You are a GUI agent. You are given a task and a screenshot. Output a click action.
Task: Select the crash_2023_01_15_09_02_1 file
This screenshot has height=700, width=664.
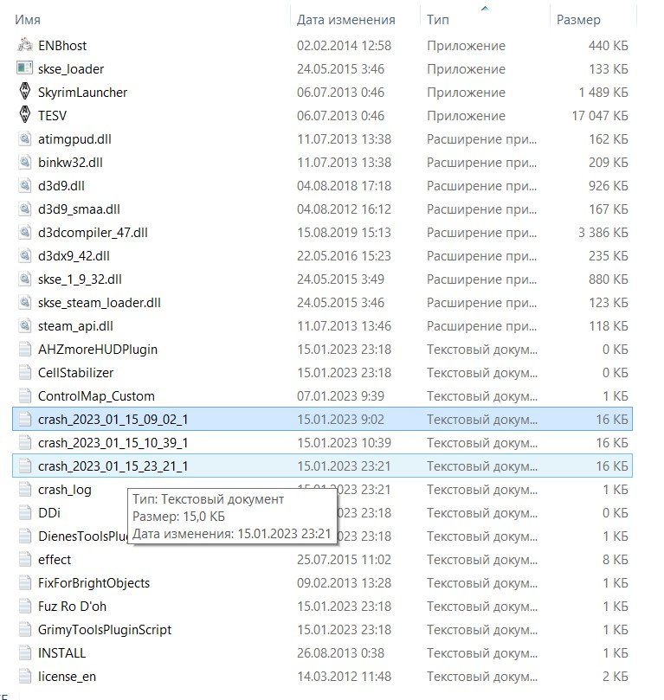(113, 419)
